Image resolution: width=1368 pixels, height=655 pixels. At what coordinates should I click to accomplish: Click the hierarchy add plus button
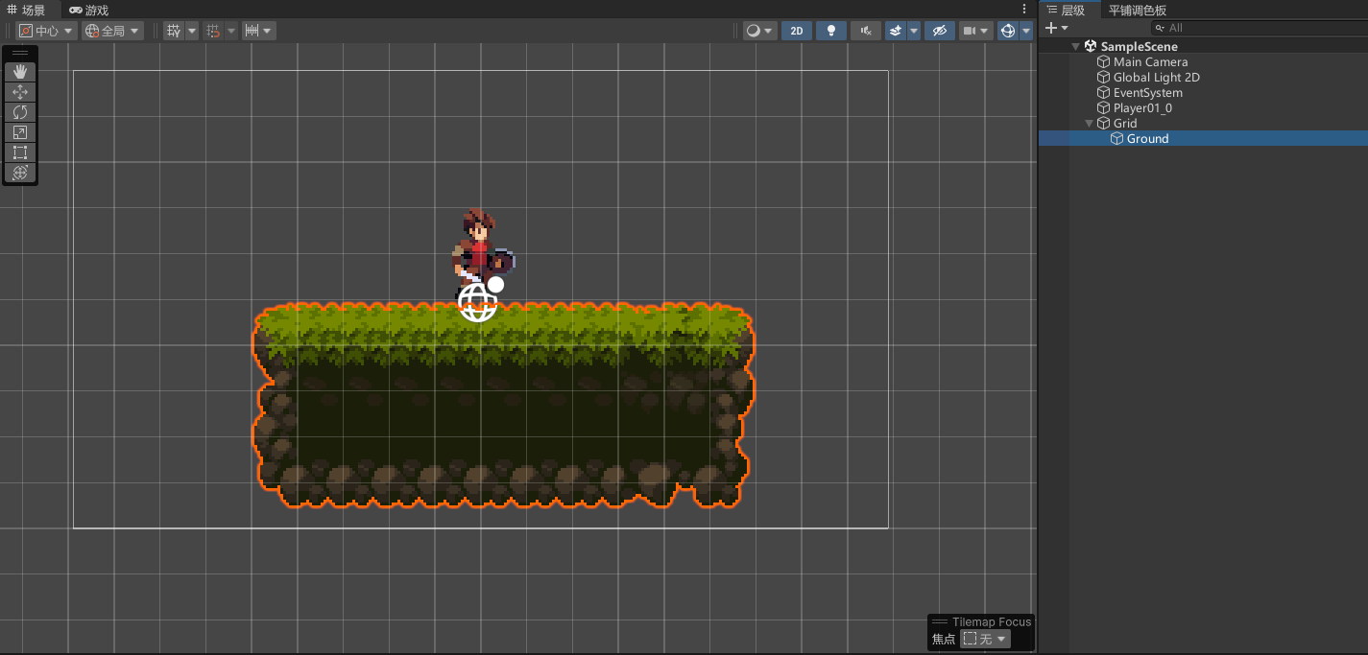coord(1051,28)
